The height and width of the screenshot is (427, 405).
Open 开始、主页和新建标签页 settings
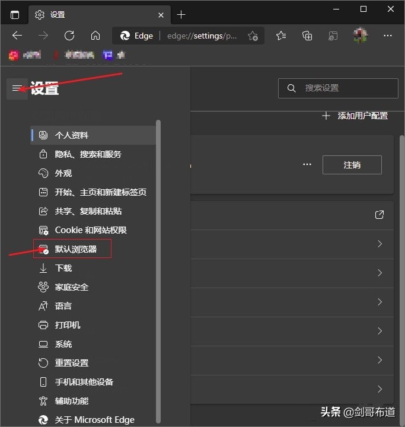(93, 192)
